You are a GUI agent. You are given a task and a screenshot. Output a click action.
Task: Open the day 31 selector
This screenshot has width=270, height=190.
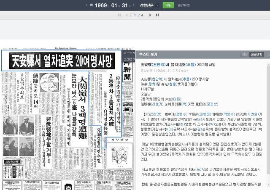(x=126, y=5)
